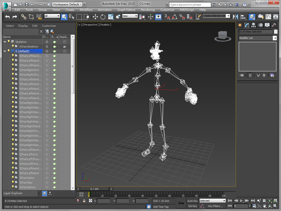Screen dimensions: 281x211
Task: Open the Curve Editor icon
Action: click(268, 17)
